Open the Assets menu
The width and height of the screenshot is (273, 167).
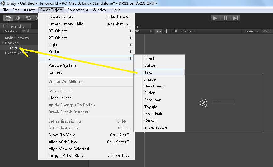point(29,10)
